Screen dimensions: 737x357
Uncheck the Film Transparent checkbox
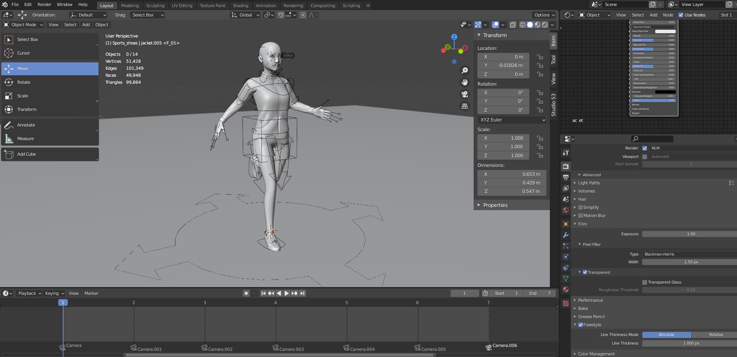point(585,272)
